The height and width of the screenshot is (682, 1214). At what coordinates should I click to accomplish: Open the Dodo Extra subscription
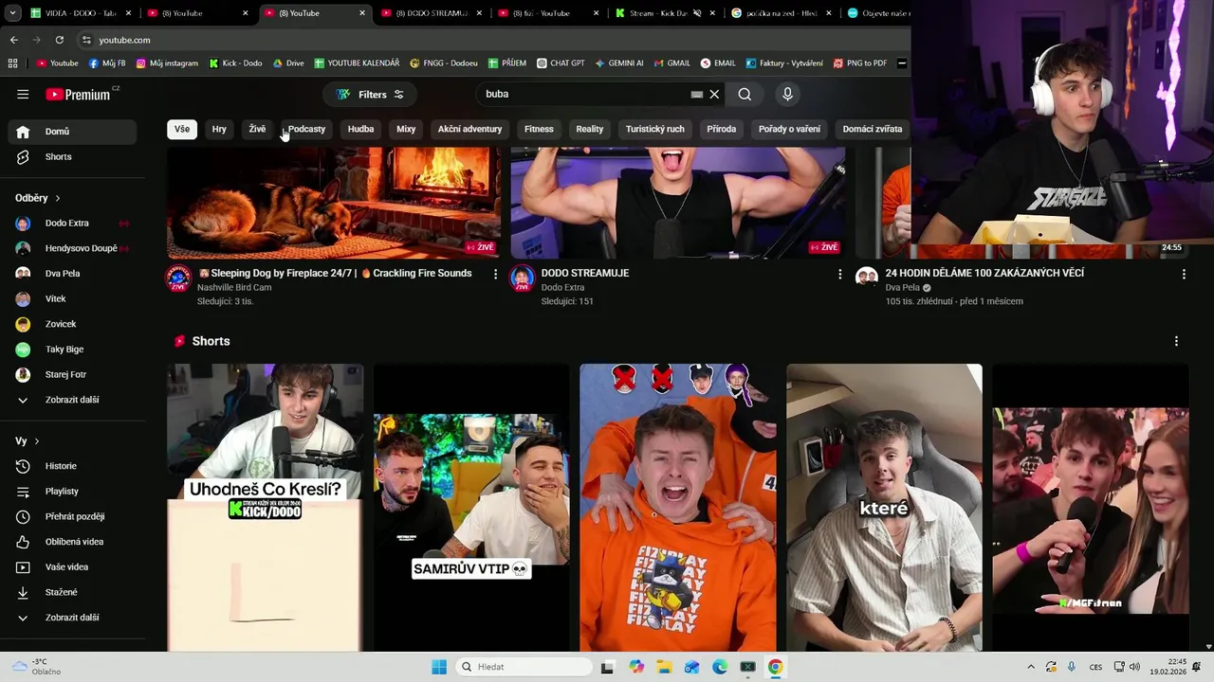(72, 223)
